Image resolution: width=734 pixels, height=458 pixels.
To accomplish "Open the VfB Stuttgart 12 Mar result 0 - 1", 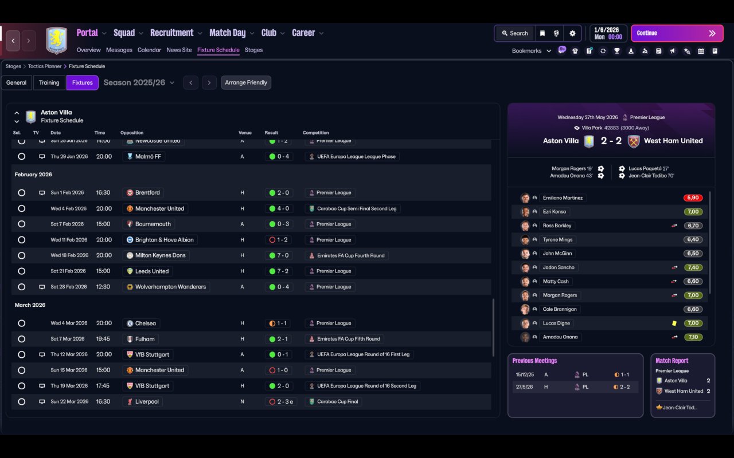I will coord(279,355).
